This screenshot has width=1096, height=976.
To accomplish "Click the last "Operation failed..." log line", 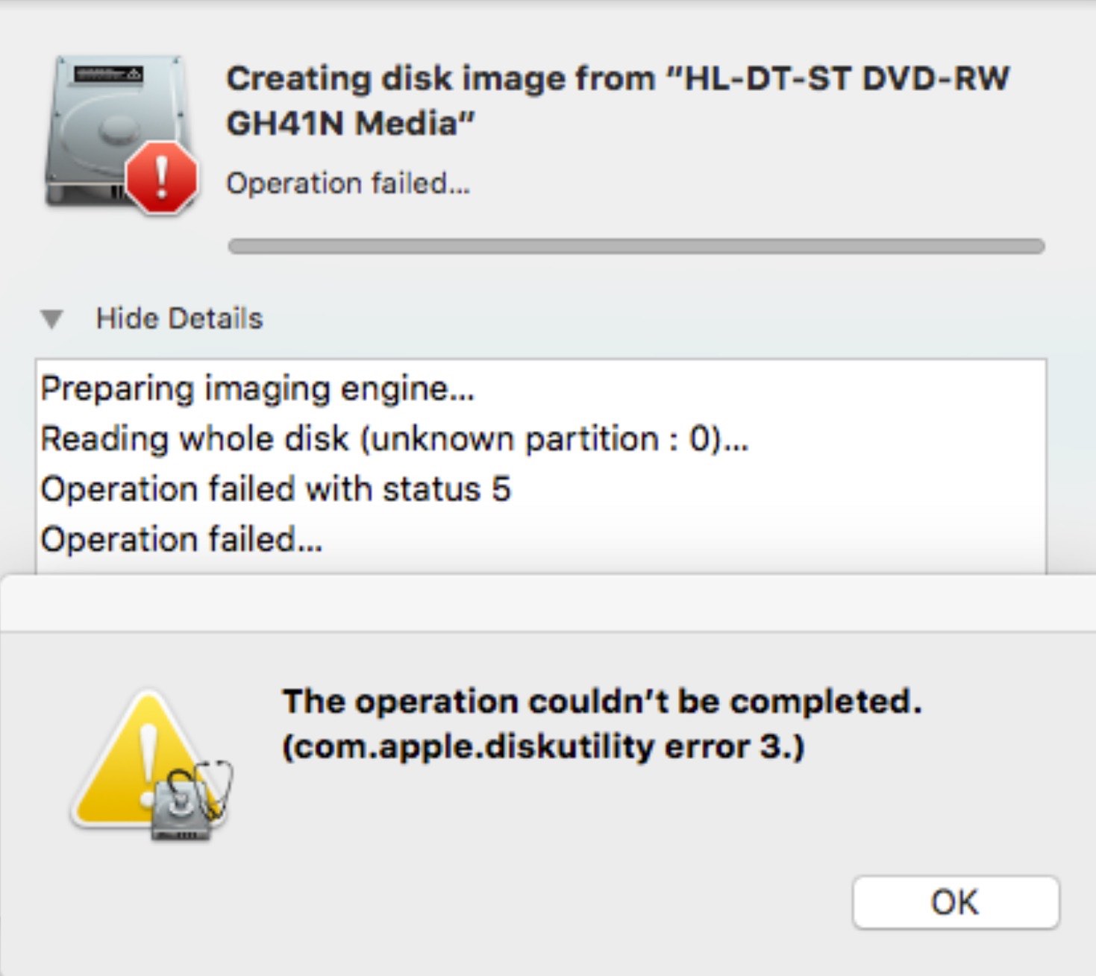I will point(181,540).
